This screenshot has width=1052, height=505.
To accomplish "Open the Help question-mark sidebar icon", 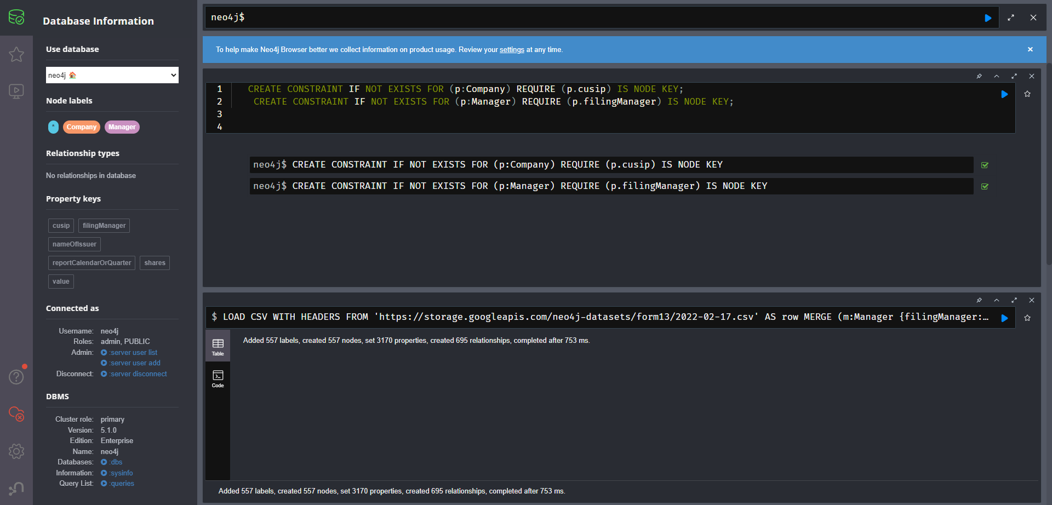I will tap(16, 377).
